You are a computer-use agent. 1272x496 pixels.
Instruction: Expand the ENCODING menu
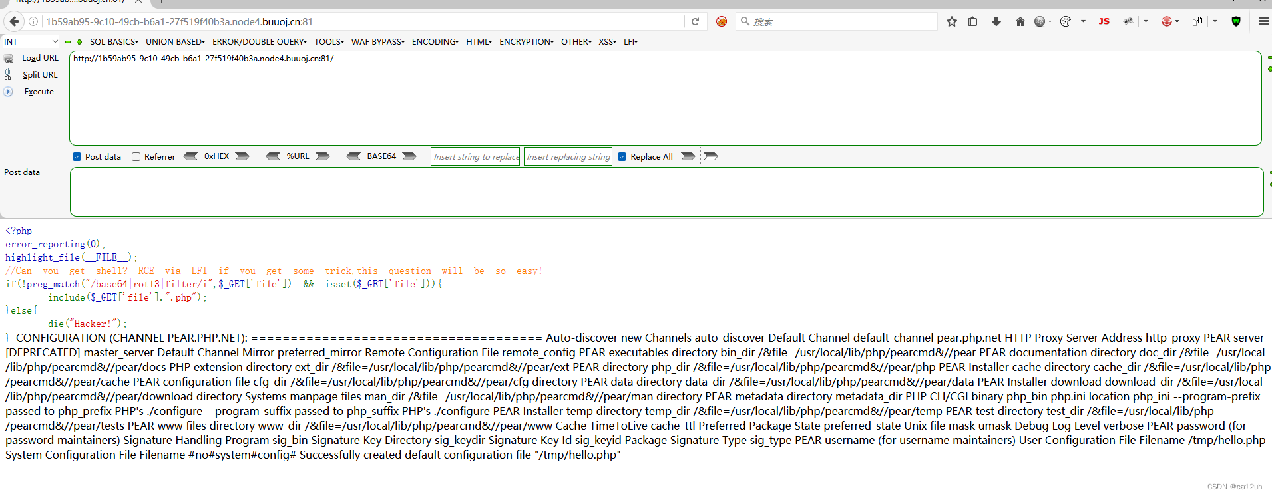click(x=435, y=41)
